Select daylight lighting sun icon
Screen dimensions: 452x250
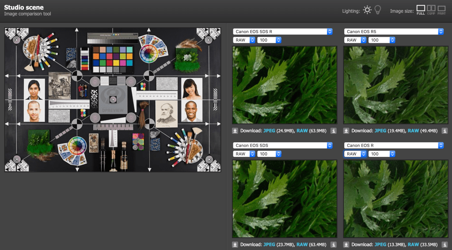click(367, 10)
